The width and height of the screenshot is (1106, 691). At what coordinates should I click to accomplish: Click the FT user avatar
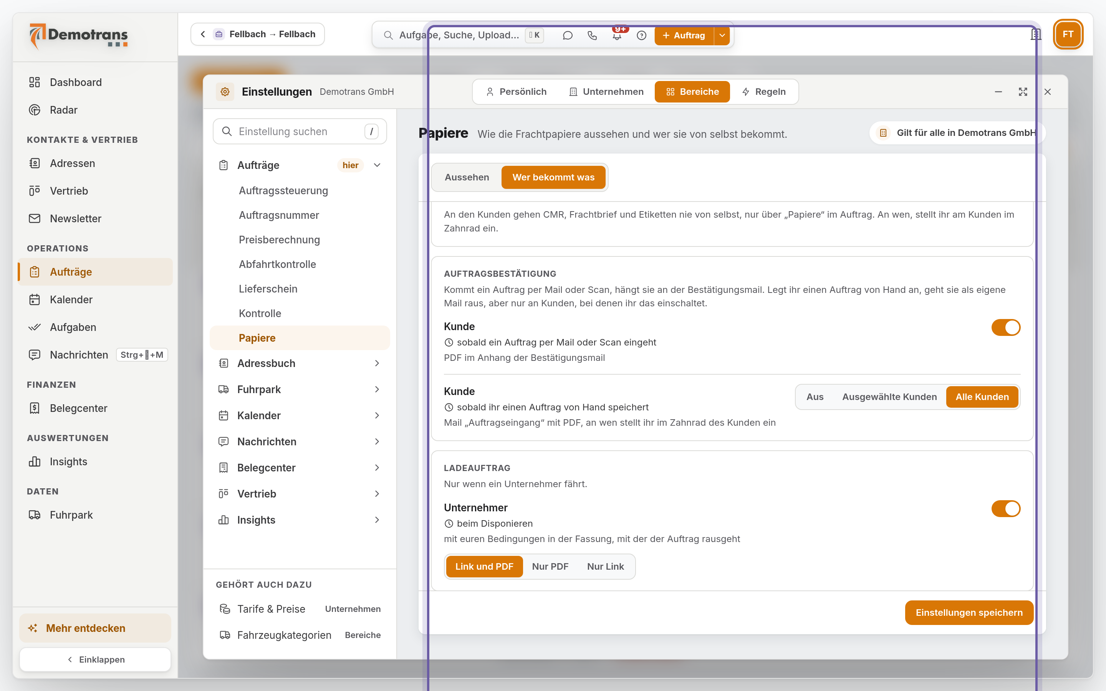(x=1068, y=34)
